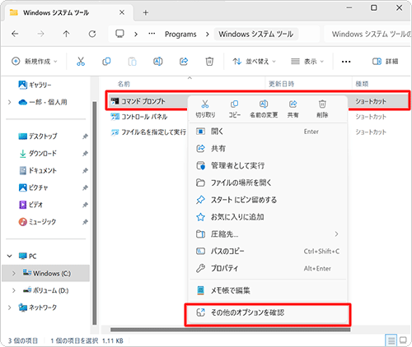Open the toolbar's three-dot overflow menu
The height and width of the screenshot is (347, 412).
346,62
